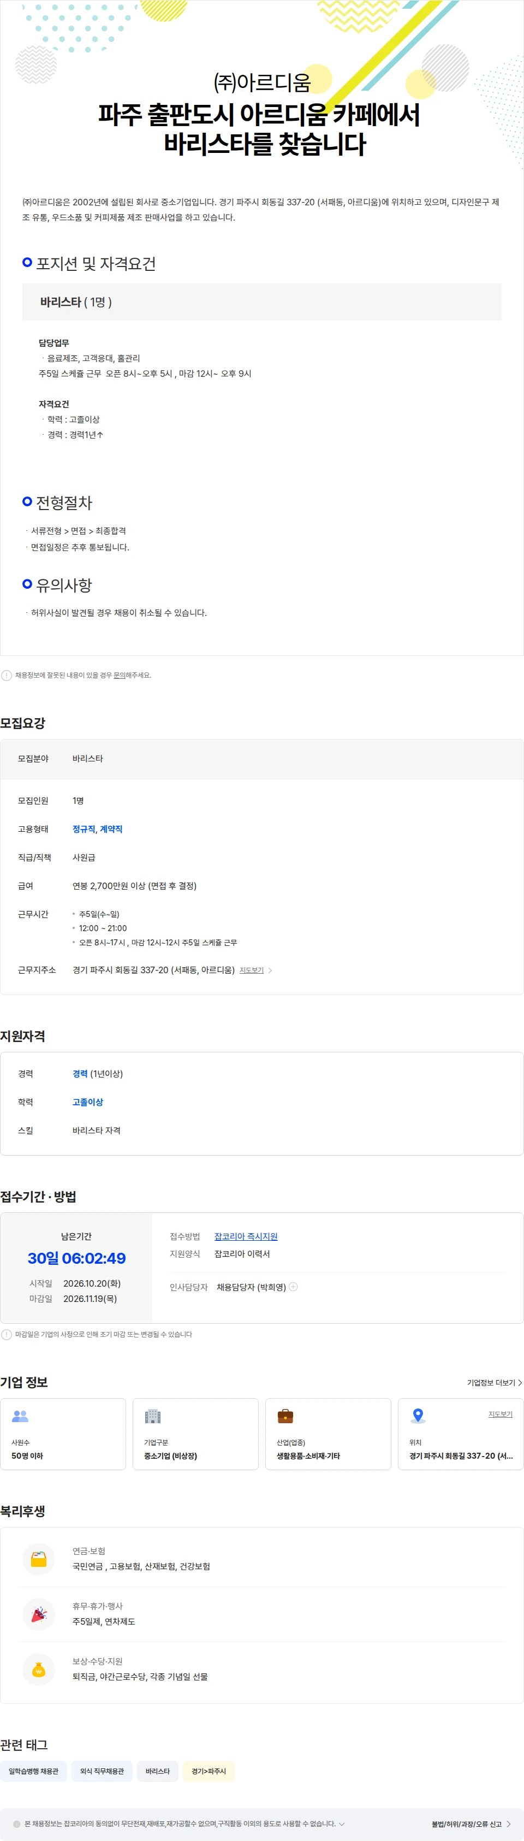The height and width of the screenshot is (1841, 524).
Task: Click the 정규직, 계약직 employment type link
Action: [x=97, y=829]
